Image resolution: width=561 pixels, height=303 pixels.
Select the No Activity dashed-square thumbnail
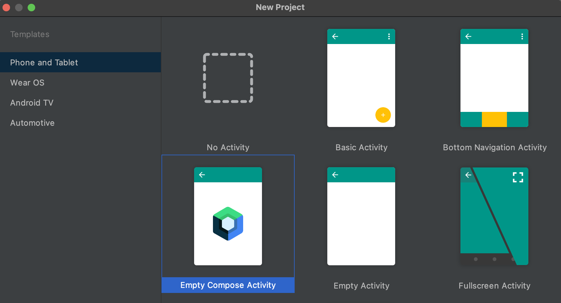click(228, 78)
